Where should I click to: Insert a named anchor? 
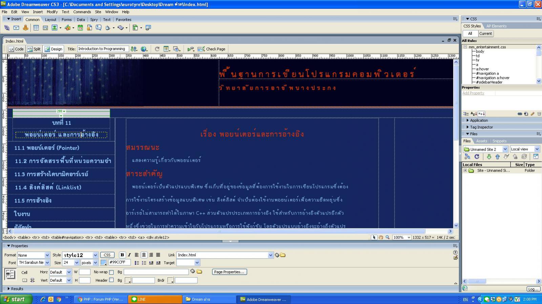tap(25, 28)
